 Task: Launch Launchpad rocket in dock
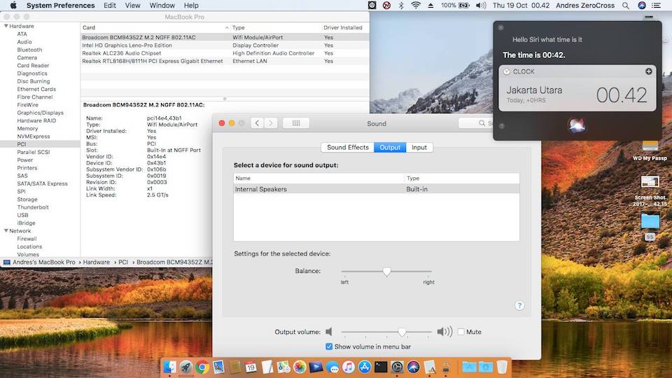pyautogui.click(x=186, y=367)
